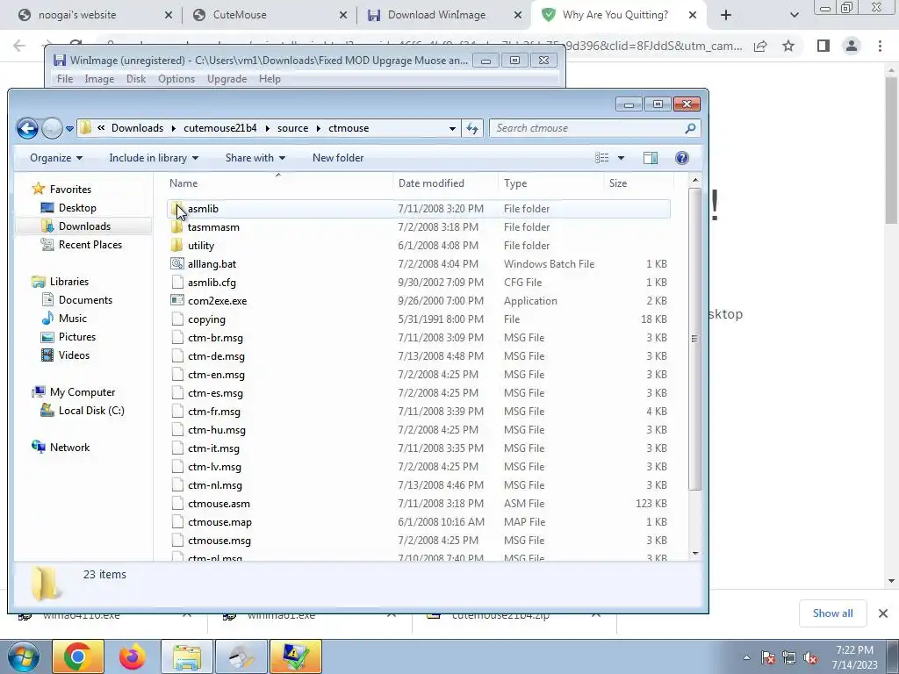The width and height of the screenshot is (899, 674).
Task: Select ctmouse.asm file
Action: 219,504
